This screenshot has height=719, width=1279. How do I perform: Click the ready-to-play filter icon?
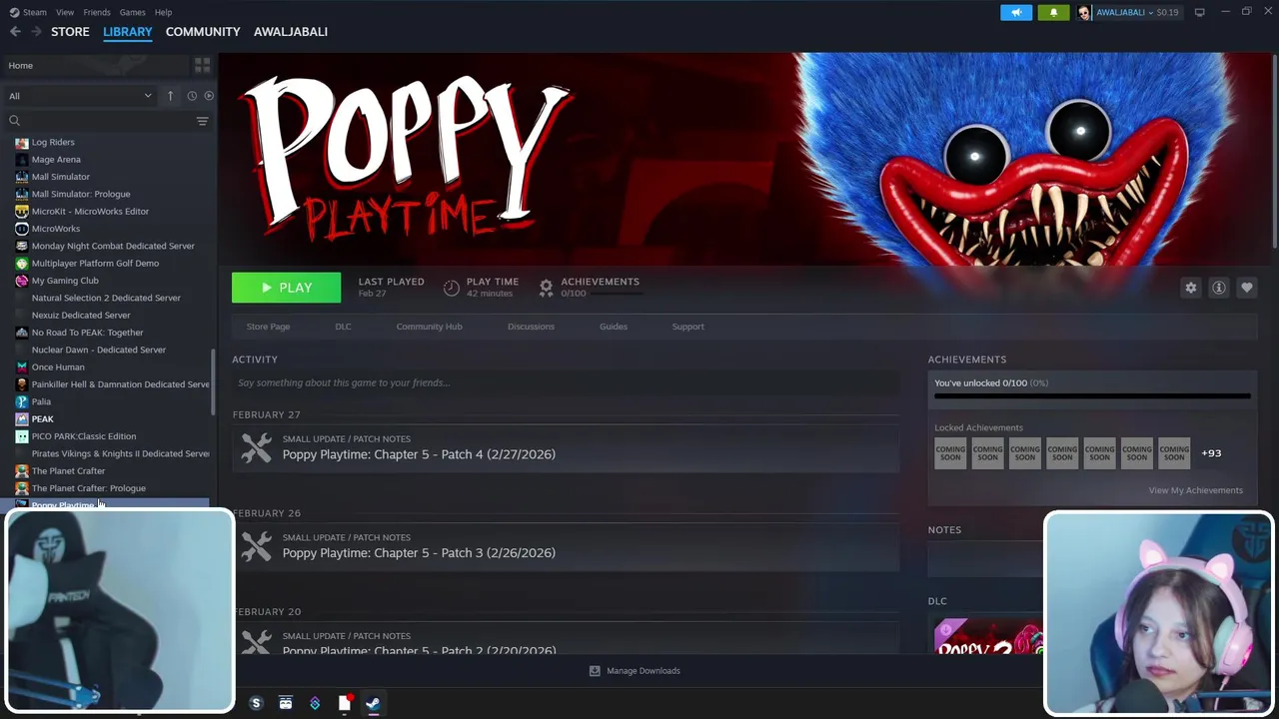209,96
